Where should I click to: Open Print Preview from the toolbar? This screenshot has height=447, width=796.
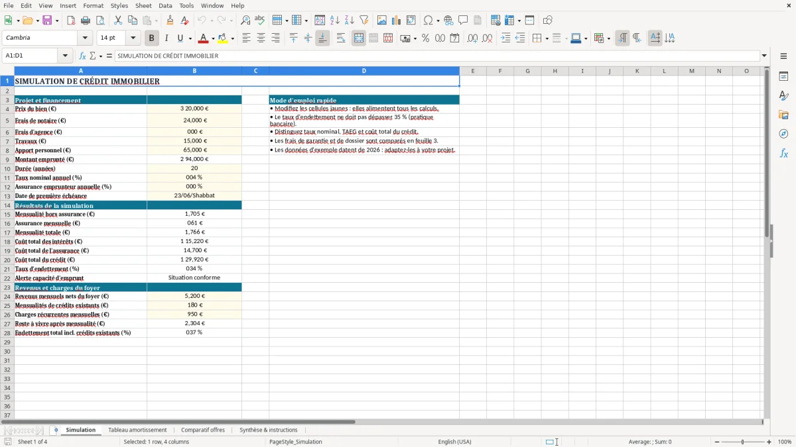(99, 21)
